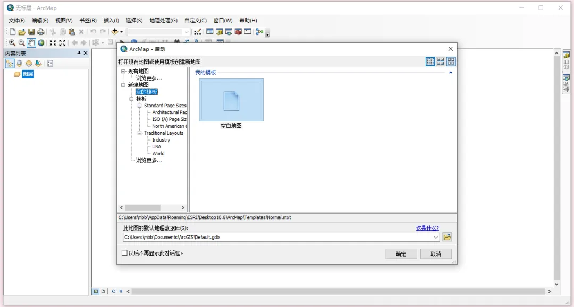This screenshot has width=574, height=307.
Task: Click the Fixed Zoom In arrows icon
Action: click(53, 43)
